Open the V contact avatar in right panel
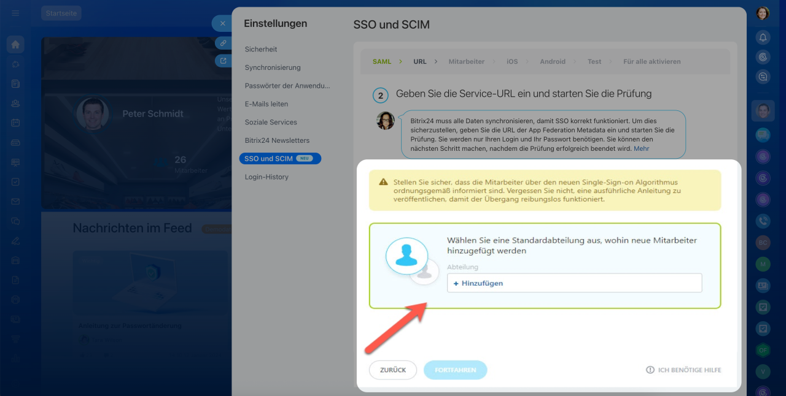 (x=763, y=371)
